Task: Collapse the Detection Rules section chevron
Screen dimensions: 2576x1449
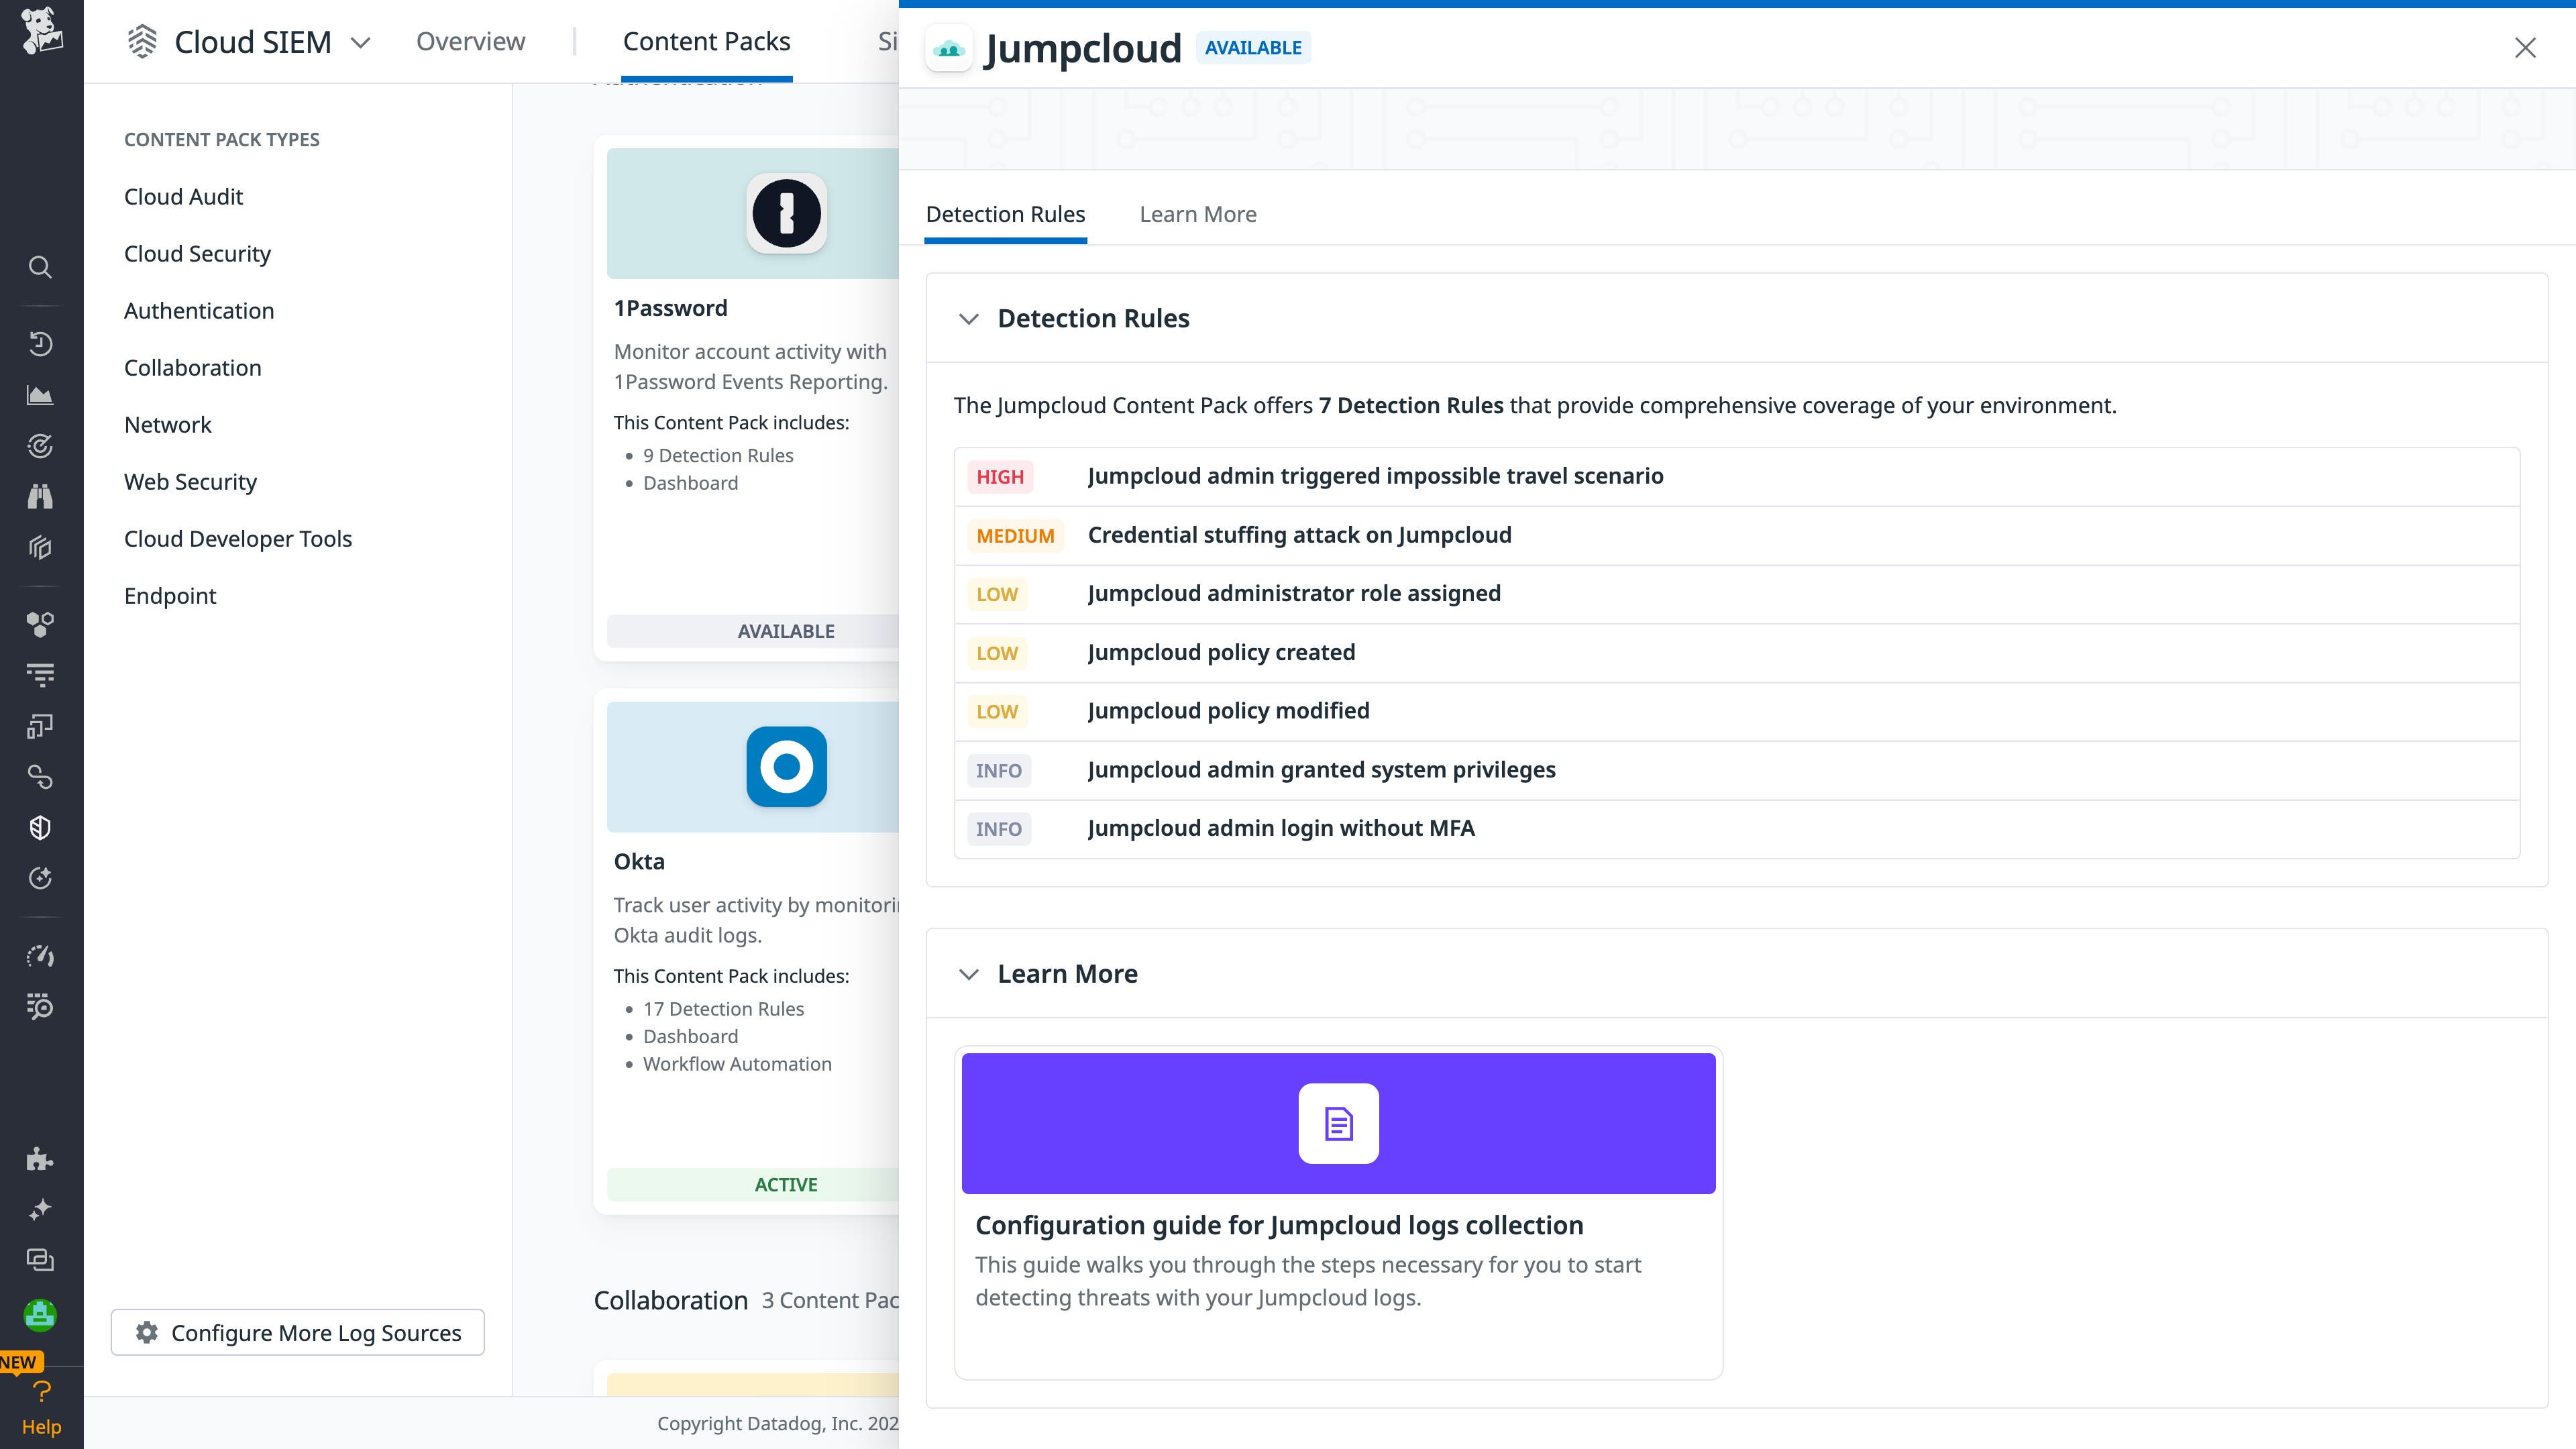Action: (x=968, y=319)
